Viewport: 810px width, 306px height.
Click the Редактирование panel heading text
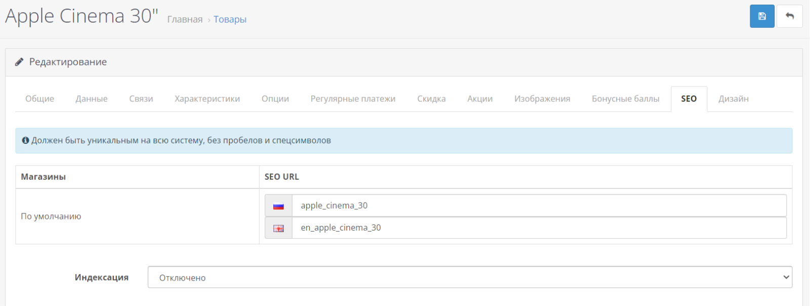68,62
